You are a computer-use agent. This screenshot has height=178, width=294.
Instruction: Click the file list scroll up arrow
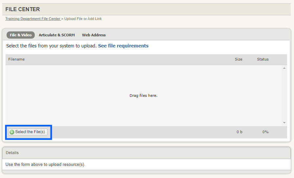284,68
